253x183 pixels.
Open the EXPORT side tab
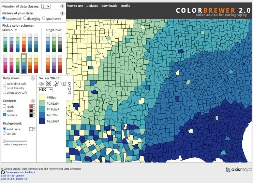click(x=70, y=88)
